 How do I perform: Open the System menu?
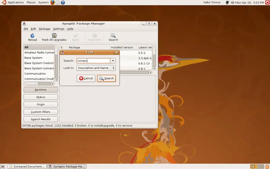click(44, 2)
